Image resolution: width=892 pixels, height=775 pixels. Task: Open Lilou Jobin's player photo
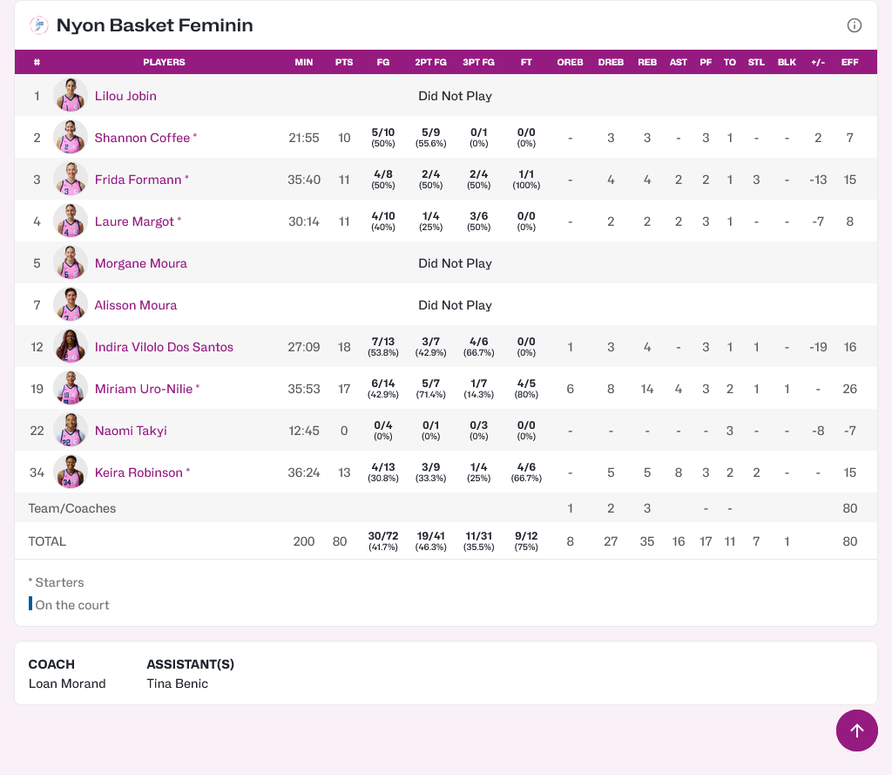71,96
